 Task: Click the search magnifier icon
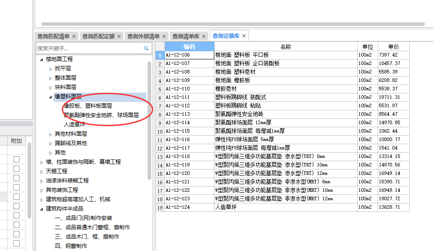146,48
